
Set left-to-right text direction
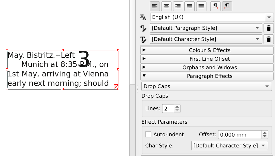tap(215, 6)
